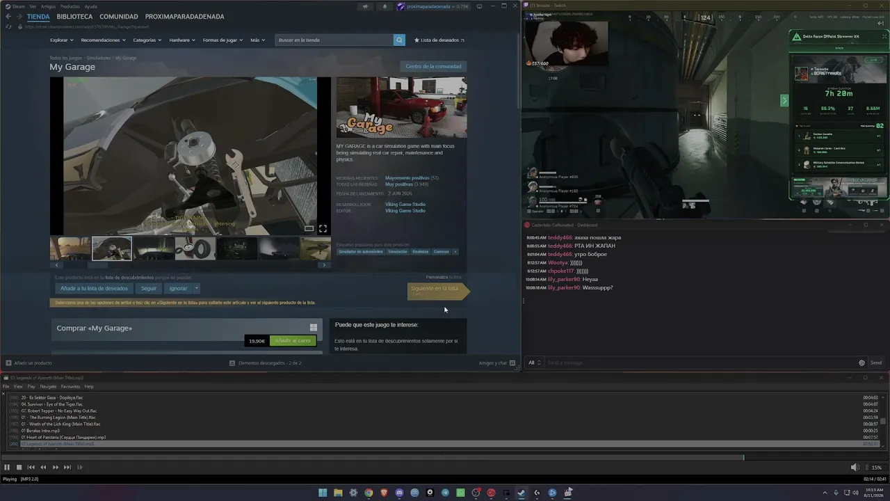This screenshot has width=890, height=501.
Task: Click the 'Buscar en la tienda' search field
Action: point(335,40)
